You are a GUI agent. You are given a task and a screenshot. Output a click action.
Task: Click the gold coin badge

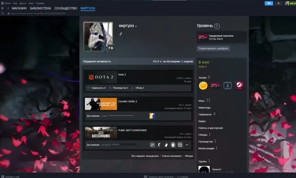click(203, 85)
